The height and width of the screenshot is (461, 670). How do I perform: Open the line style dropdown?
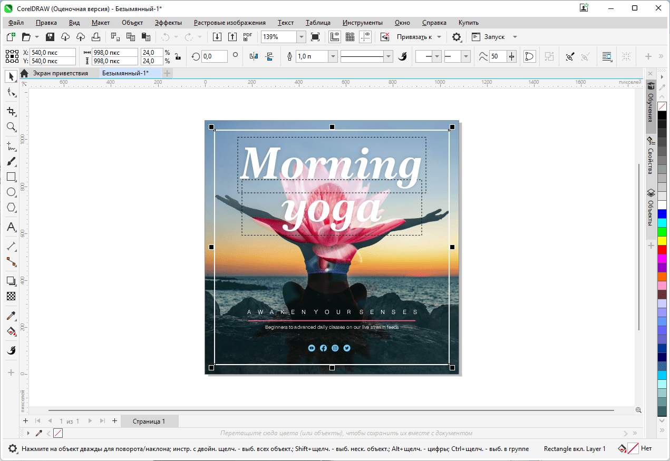point(389,56)
